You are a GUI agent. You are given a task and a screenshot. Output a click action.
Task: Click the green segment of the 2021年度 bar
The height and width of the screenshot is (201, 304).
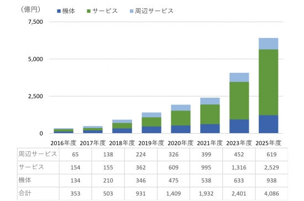coord(210,114)
